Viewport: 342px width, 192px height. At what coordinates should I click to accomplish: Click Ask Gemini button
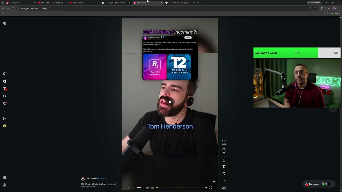click(x=314, y=3)
